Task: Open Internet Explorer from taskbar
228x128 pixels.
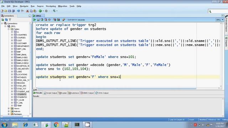Action: (x=25, y=125)
